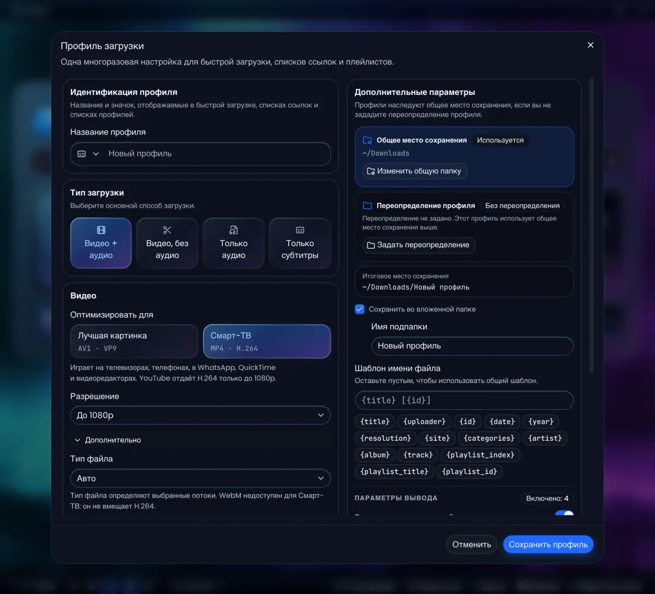The width and height of the screenshot is (655, 594).
Task: Click the Используется status badge
Action: point(500,140)
